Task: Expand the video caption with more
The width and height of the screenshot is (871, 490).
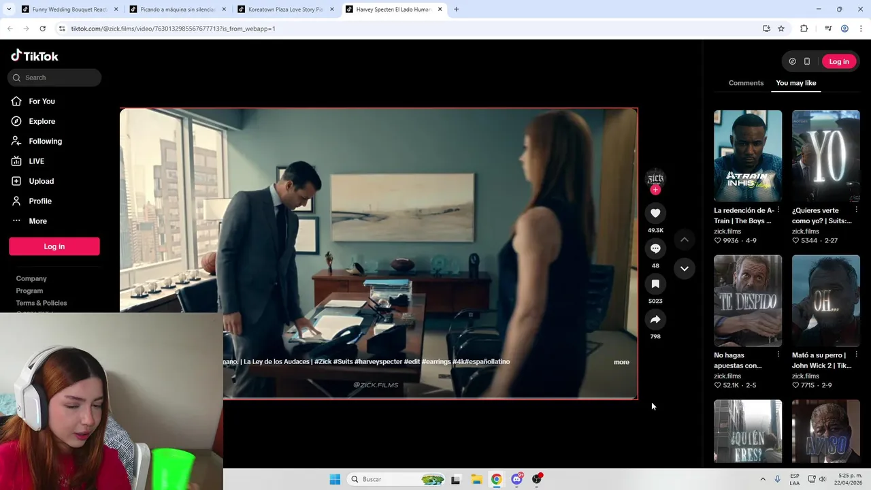Action: click(x=621, y=362)
